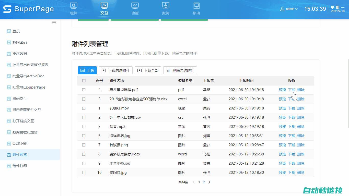Click the icon beside 批量导出SuperPage
This screenshot has height=196, width=349.
coord(9,87)
